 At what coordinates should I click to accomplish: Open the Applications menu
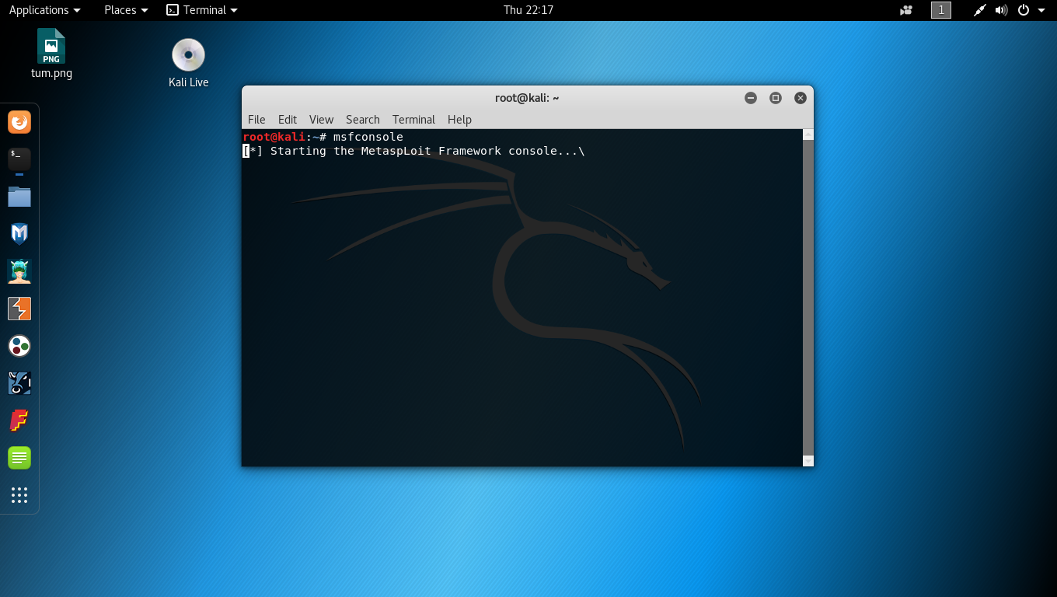(44, 10)
